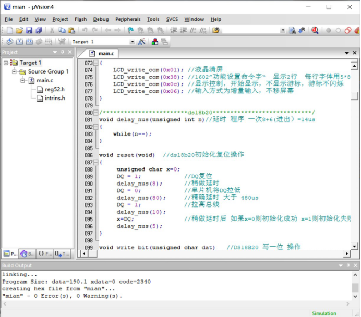Collapse the comment fold at line 080
Viewport: 361px width, 317px height.
pos(95,113)
